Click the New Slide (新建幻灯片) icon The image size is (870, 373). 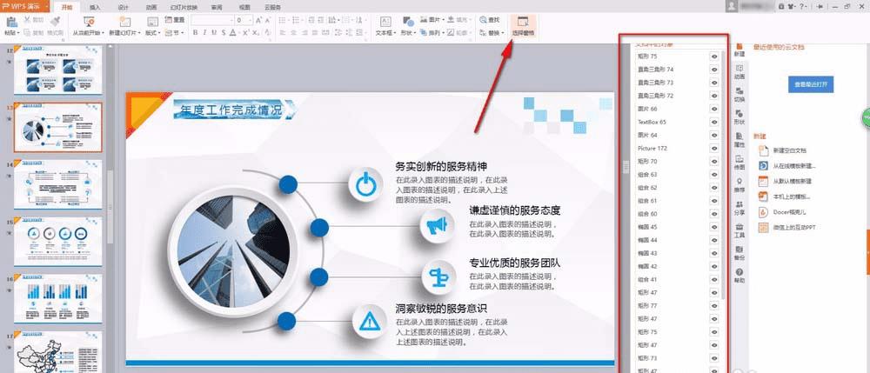point(124,22)
